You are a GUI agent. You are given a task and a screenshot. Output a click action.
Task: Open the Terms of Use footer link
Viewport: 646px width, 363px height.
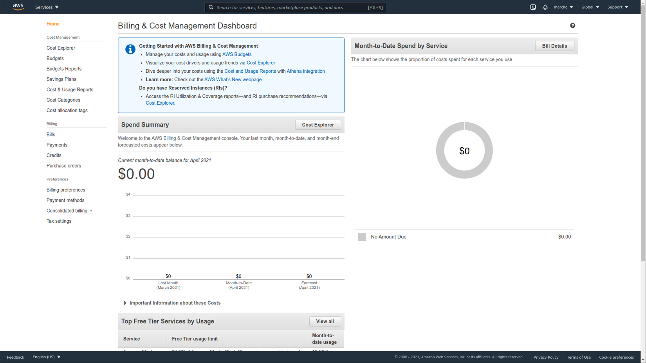coord(579,357)
